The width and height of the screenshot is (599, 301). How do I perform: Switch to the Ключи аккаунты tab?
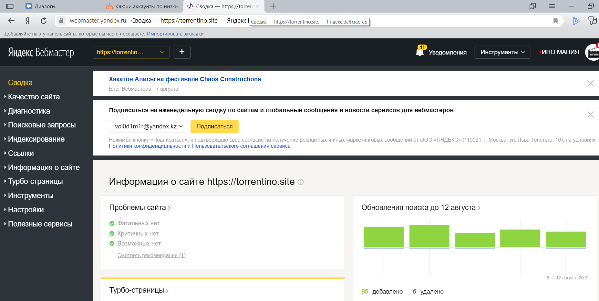pos(143,6)
